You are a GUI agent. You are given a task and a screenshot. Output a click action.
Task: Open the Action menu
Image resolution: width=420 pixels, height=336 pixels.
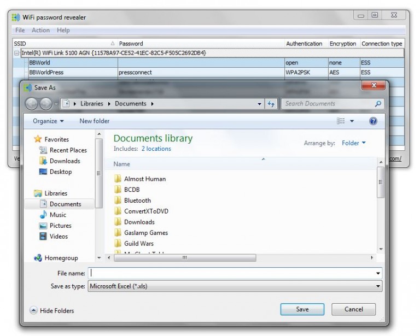coord(40,30)
